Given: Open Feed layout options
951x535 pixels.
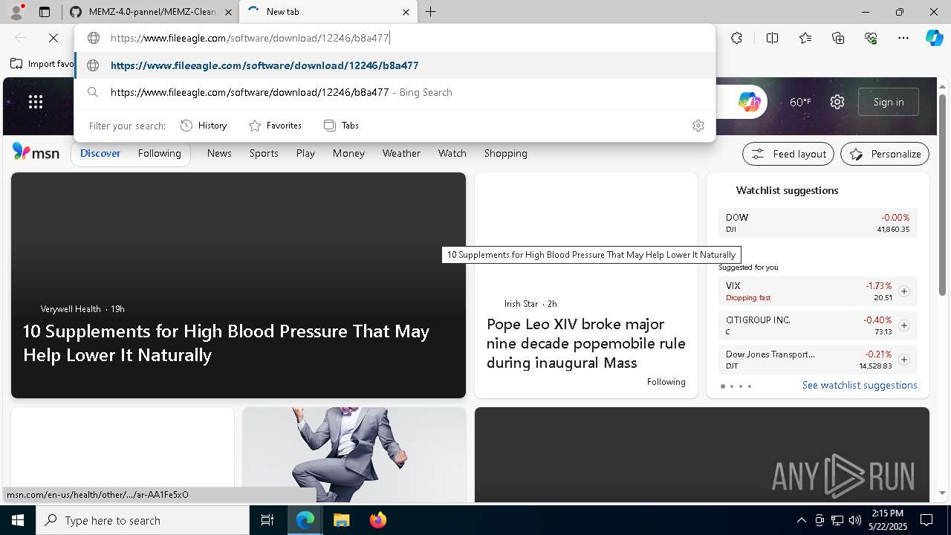Looking at the screenshot, I should click(x=788, y=154).
